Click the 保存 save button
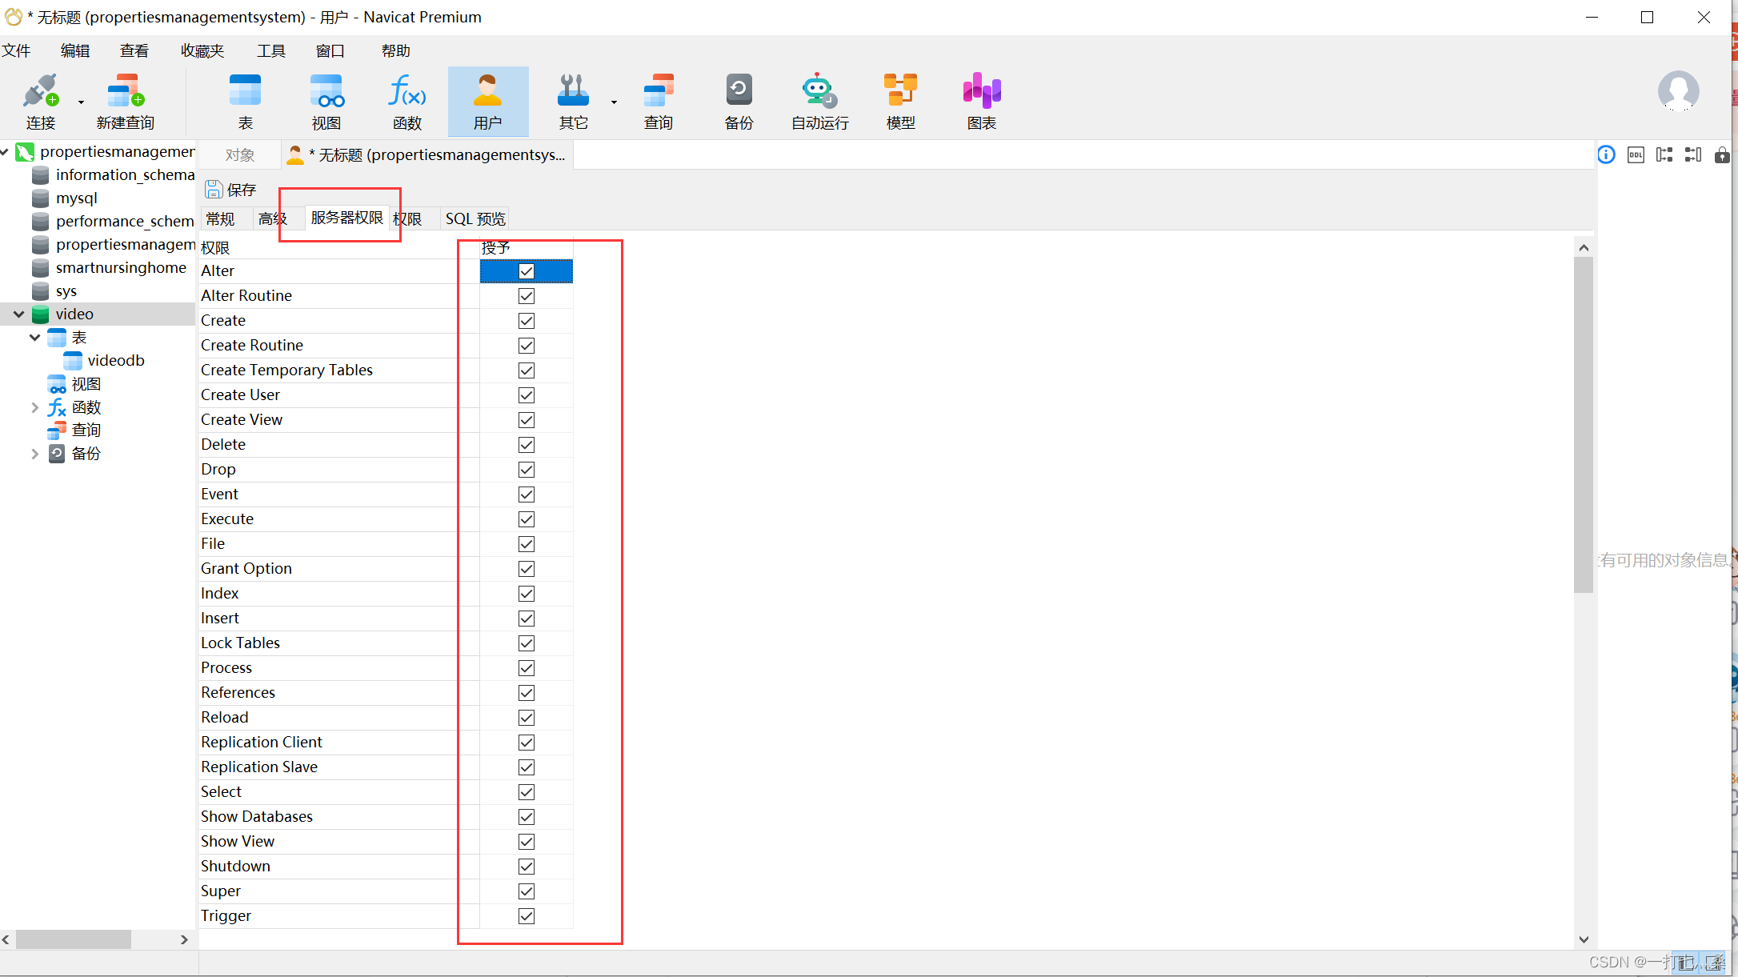This screenshot has width=1738, height=977. tap(231, 190)
